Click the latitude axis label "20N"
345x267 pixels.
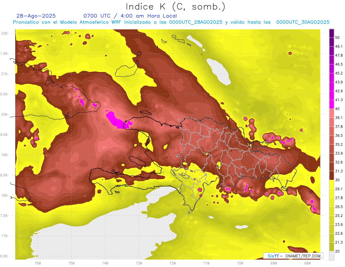point(5,114)
